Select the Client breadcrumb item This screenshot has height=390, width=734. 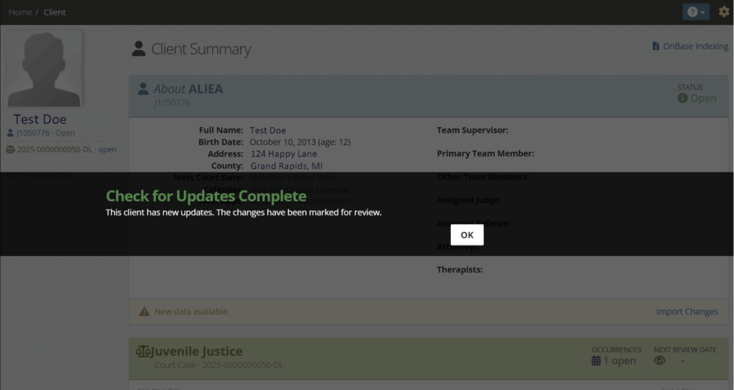(x=54, y=12)
